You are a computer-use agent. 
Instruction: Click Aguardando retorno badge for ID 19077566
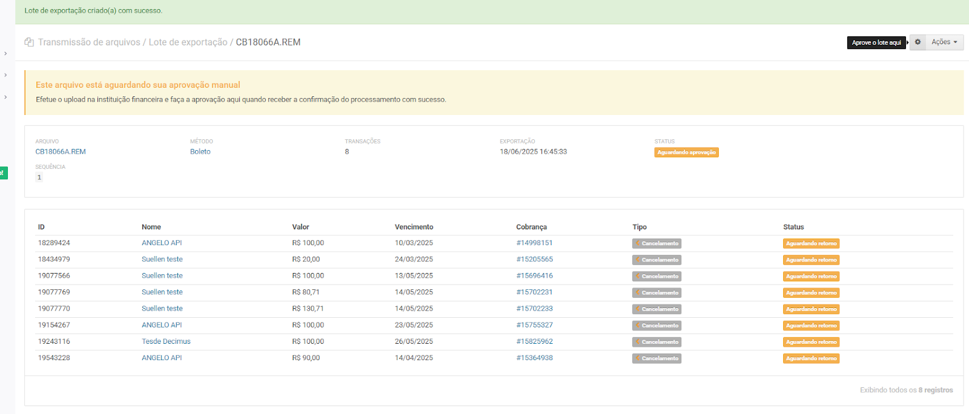point(811,277)
